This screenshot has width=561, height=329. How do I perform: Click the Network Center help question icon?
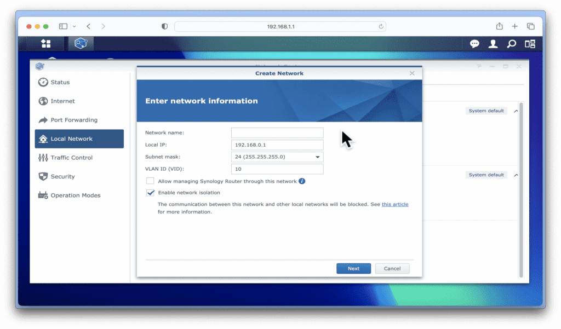(x=479, y=67)
